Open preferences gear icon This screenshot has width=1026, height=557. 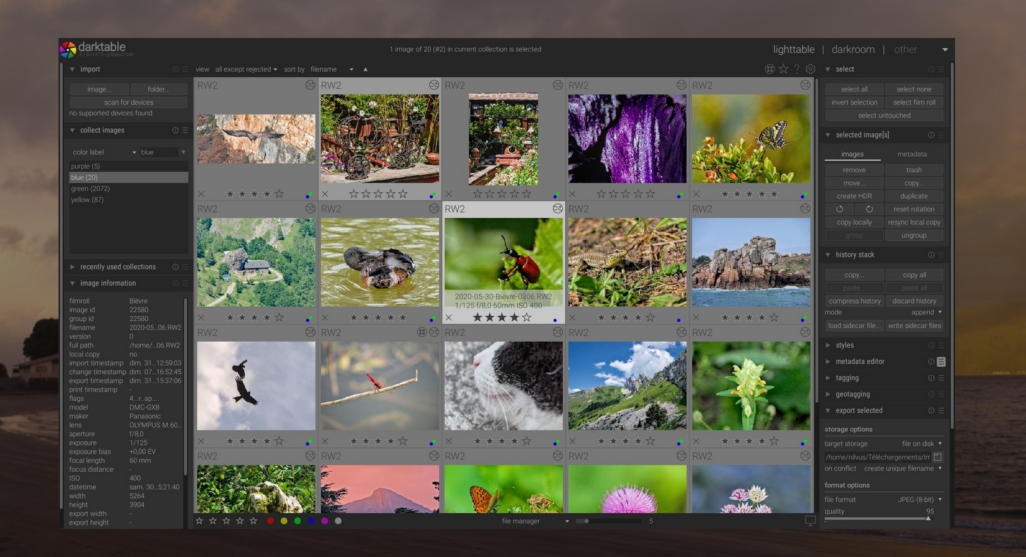coord(810,69)
